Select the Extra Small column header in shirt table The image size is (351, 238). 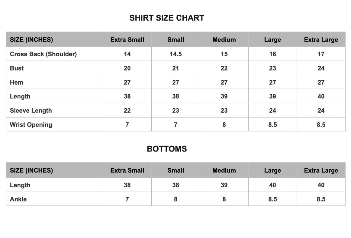(127, 39)
